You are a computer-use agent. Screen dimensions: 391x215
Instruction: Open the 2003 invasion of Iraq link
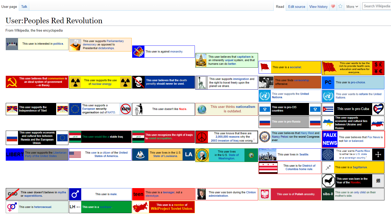[x=224, y=141]
